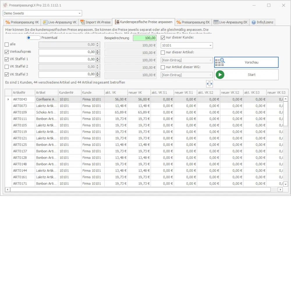Click the PreisanpassungLX app icon in title bar

click(x=5, y=5)
